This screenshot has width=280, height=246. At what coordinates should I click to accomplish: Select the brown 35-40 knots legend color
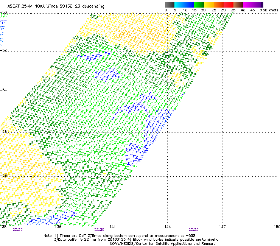[238, 5]
